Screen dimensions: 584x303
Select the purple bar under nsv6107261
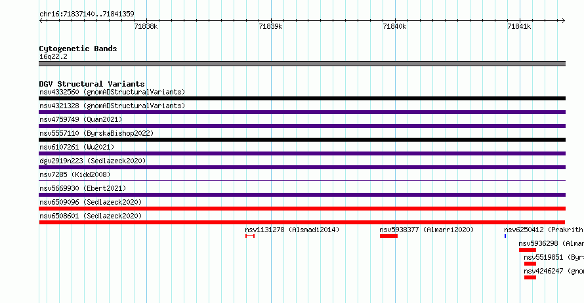click(x=302, y=153)
